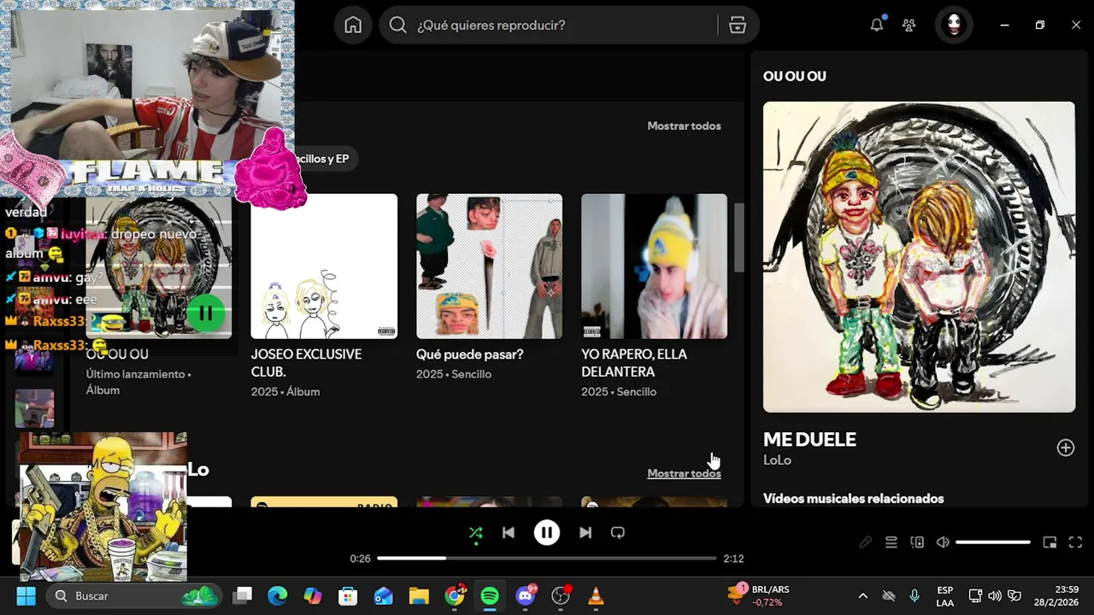
Task: Open the play queue icon
Action: pos(891,542)
